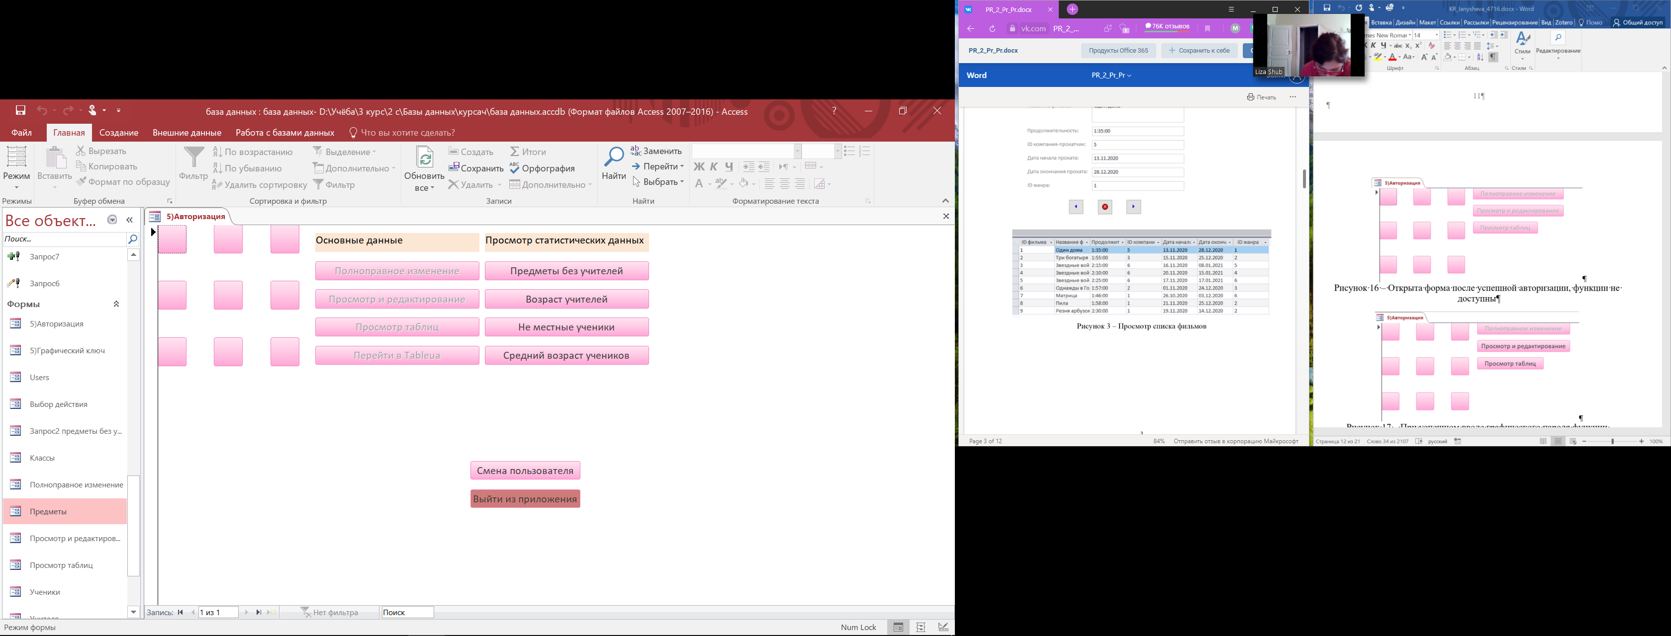Click the Печать button in VK viewer

click(x=1261, y=97)
